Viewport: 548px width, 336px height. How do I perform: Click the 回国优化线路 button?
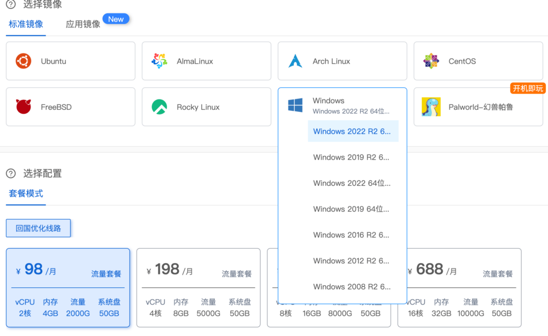coord(38,228)
